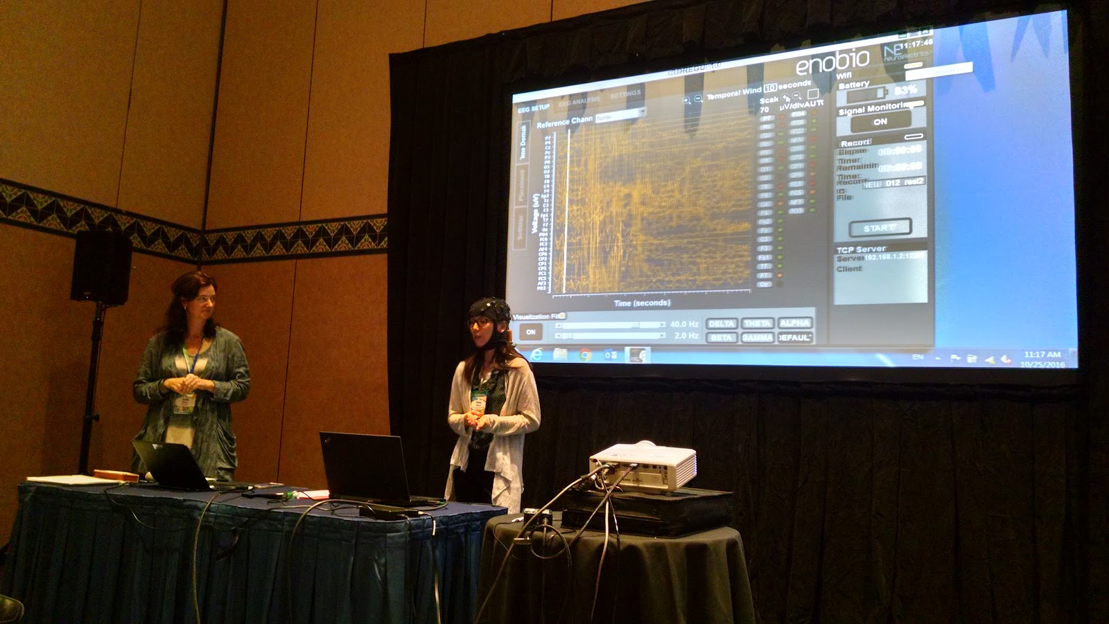This screenshot has height=624, width=1109.
Task: Select the vertical Placement tab
Action: point(522,185)
